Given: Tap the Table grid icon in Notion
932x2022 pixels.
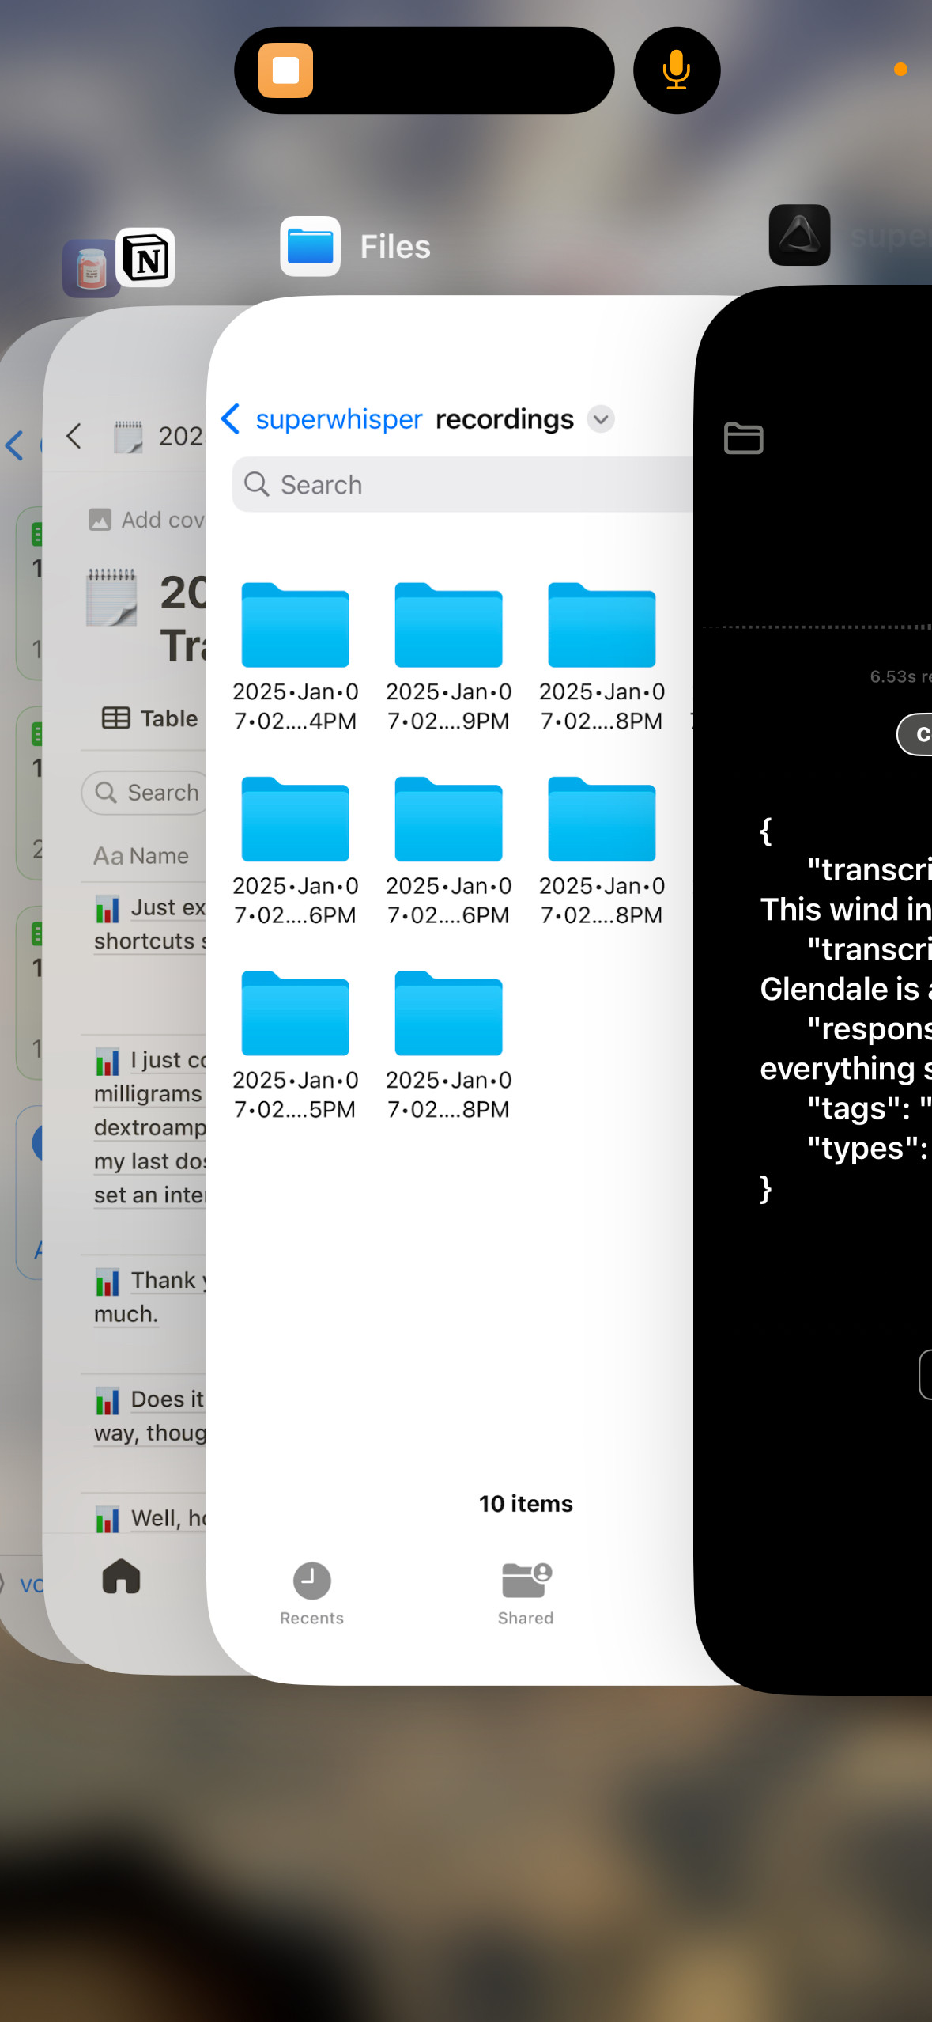Looking at the screenshot, I should tap(116, 718).
